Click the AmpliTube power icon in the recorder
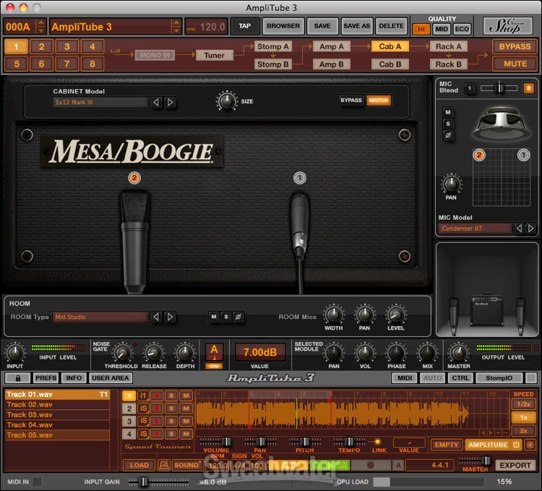 click(x=516, y=445)
